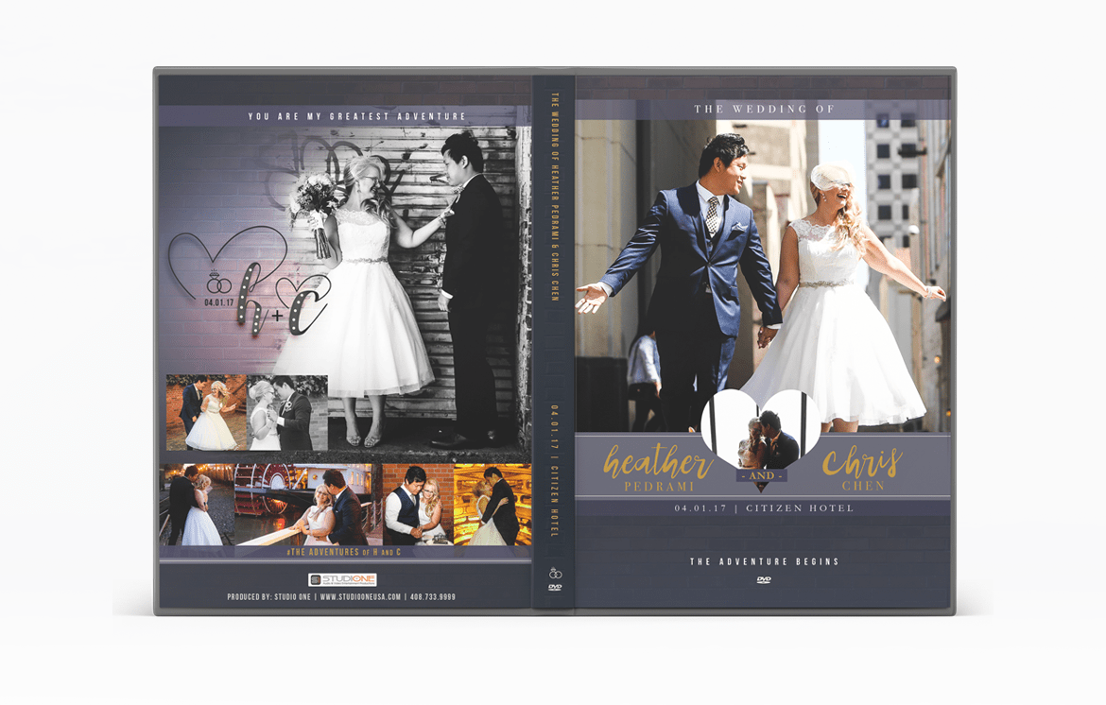Click the color dancing thumbnail by brick wall
Viewport: 1106px width, 705px height.
coord(206,412)
